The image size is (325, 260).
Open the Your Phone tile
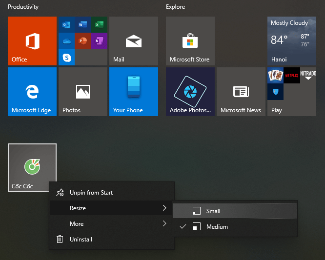coord(134,92)
